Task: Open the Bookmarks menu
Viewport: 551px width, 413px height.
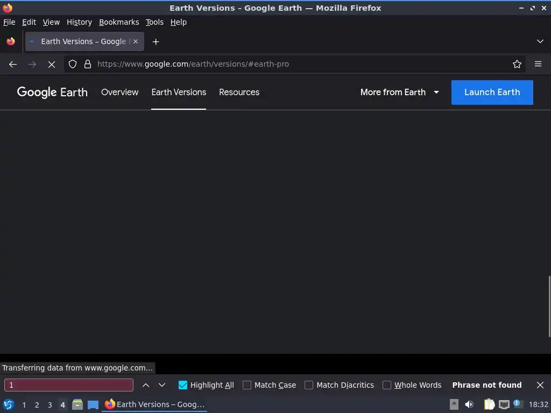Action: [x=119, y=22]
